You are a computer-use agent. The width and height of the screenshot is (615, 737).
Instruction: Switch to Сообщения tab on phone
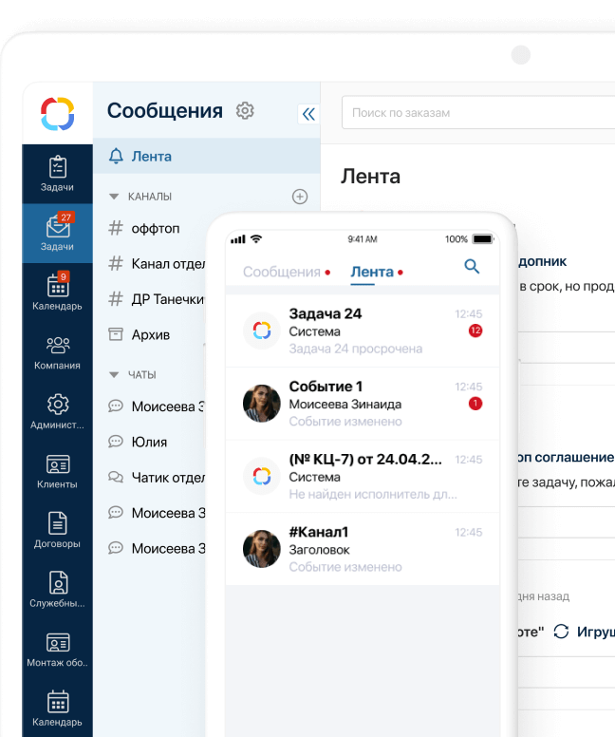(282, 272)
